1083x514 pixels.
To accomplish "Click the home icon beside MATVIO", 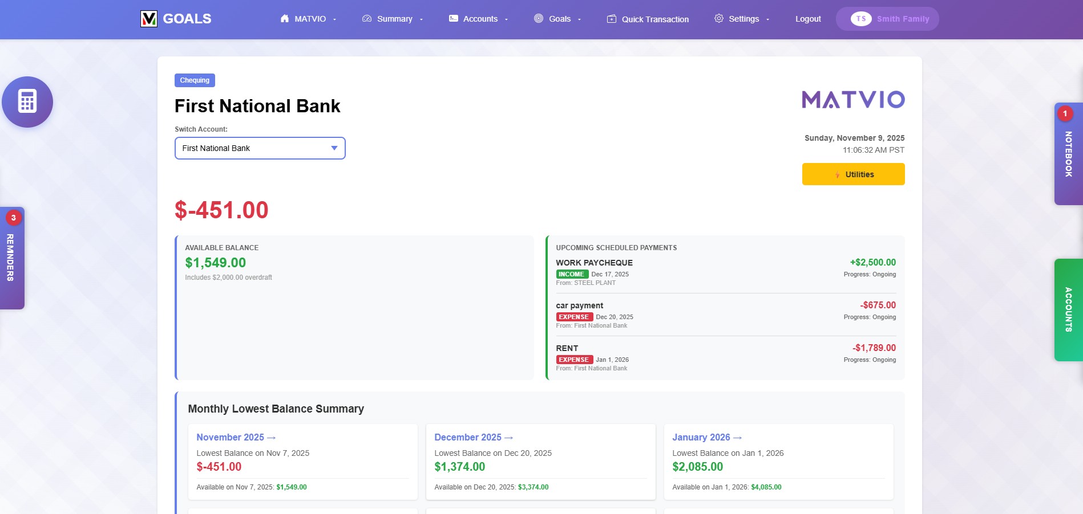I will click(285, 19).
